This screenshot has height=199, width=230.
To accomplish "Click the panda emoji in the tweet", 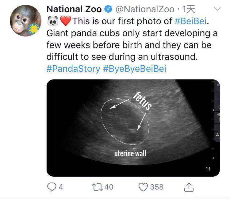I will [x=52, y=21].
